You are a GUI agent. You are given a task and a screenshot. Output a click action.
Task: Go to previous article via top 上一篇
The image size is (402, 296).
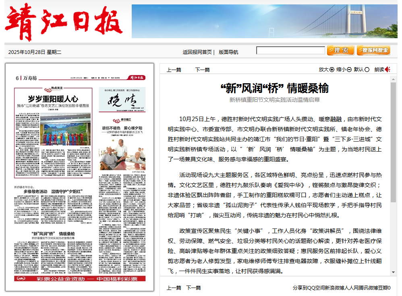174,70
